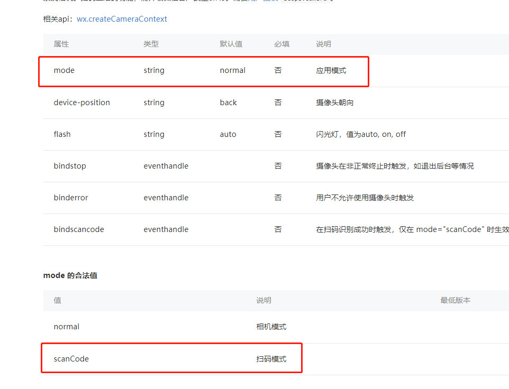The image size is (509, 389).
Task: Click the 用户不允许使用摄像头时触发 description
Action: click(x=365, y=198)
